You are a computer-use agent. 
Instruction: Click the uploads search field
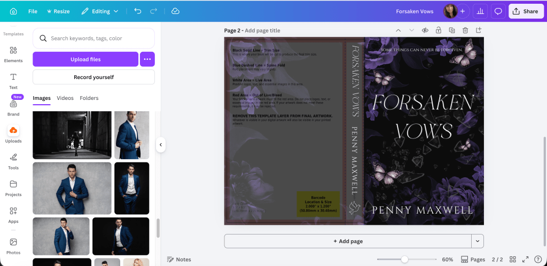pos(93,38)
